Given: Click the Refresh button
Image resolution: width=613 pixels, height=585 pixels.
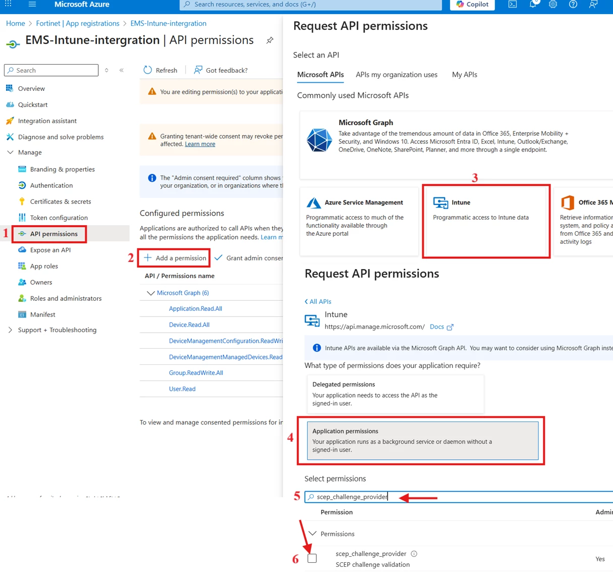Looking at the screenshot, I should [160, 70].
